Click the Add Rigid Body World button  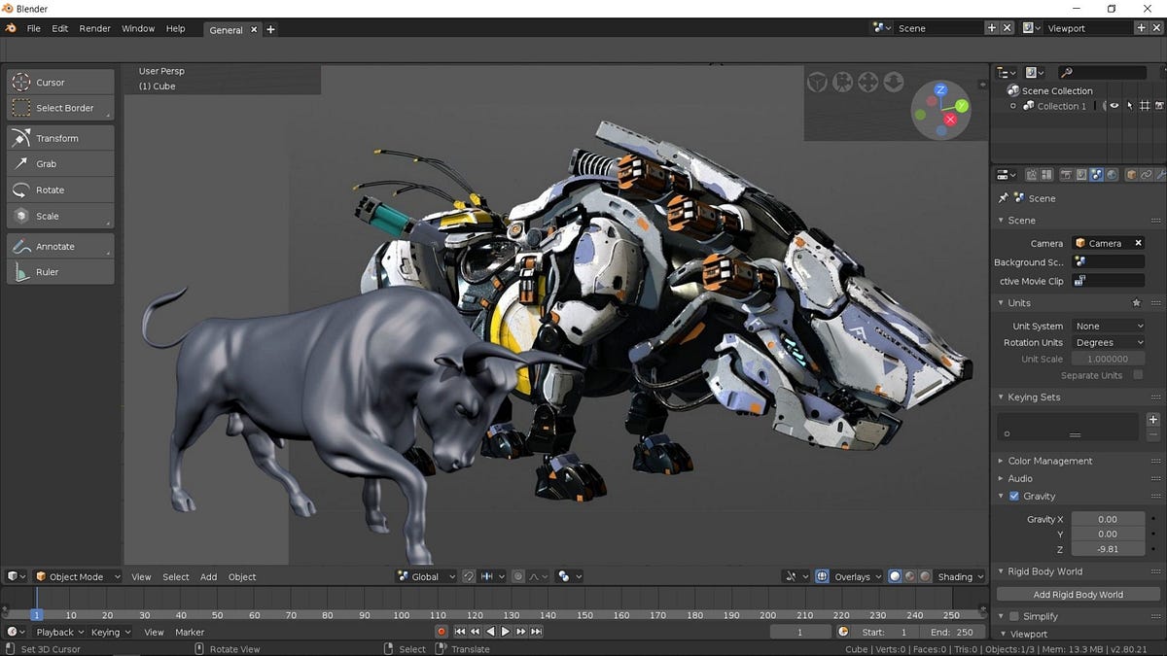click(1077, 594)
